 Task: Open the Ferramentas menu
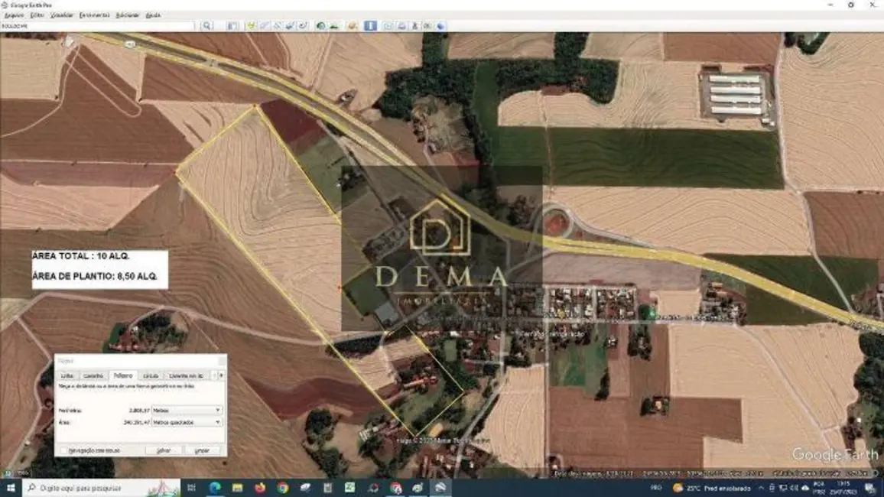[94, 15]
